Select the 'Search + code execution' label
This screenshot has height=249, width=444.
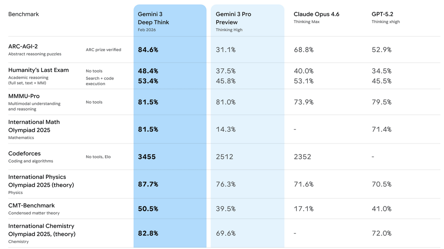pyautogui.click(x=100, y=81)
